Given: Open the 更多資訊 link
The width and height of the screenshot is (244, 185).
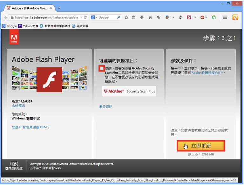Looking at the screenshot, I should [x=106, y=106].
